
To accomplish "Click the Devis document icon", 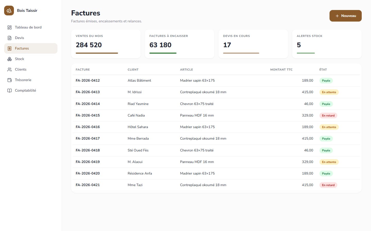I will (x=10, y=38).
